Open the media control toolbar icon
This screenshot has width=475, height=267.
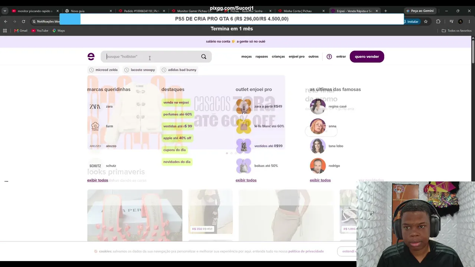point(451,22)
